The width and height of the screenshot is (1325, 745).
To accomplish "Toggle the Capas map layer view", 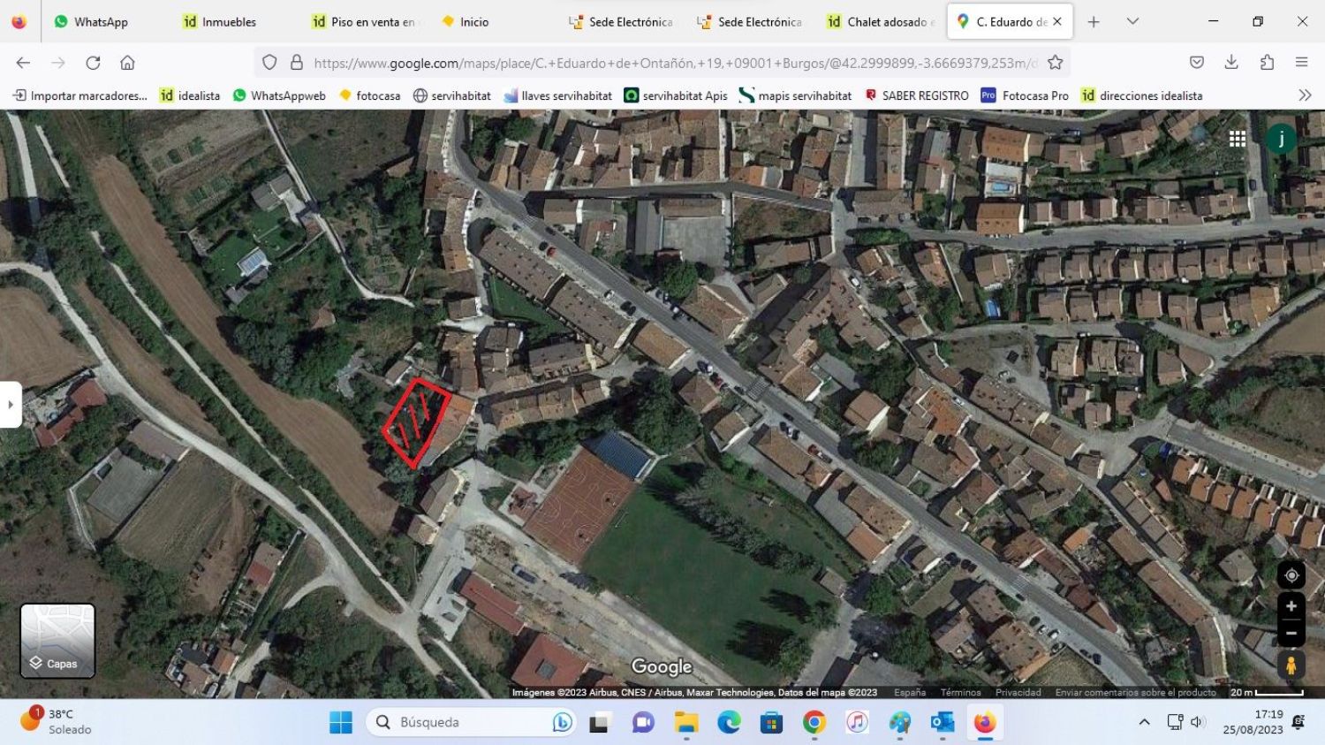I will [57, 641].
